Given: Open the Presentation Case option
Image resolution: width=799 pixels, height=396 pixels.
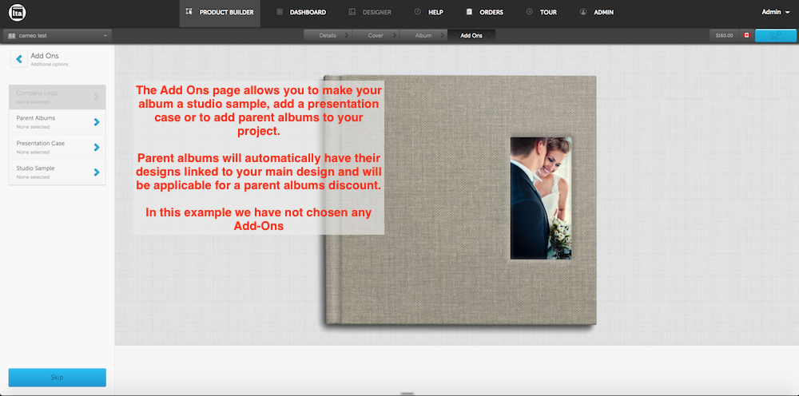Looking at the screenshot, I should pyautogui.click(x=57, y=147).
